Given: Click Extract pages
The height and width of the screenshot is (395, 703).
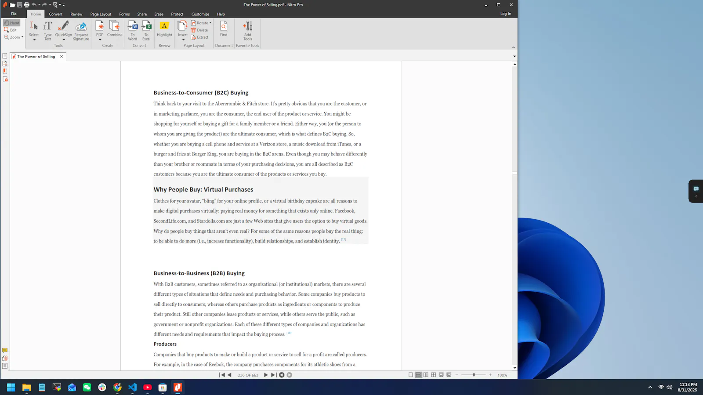Looking at the screenshot, I should [x=200, y=37].
